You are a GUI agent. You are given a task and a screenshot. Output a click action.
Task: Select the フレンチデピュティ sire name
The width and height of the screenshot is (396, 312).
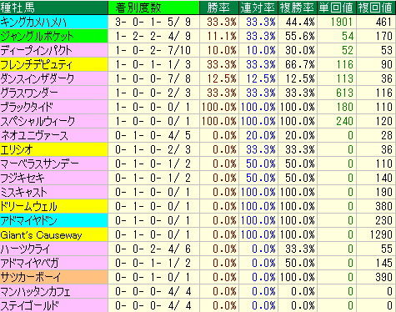pyautogui.click(x=36, y=64)
